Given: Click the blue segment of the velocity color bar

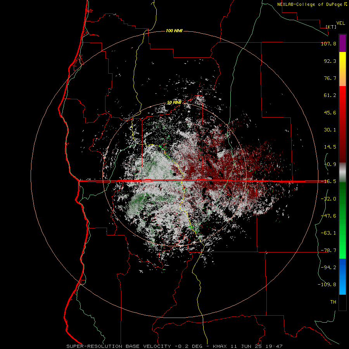Looking at the screenshot, I should point(342,276).
